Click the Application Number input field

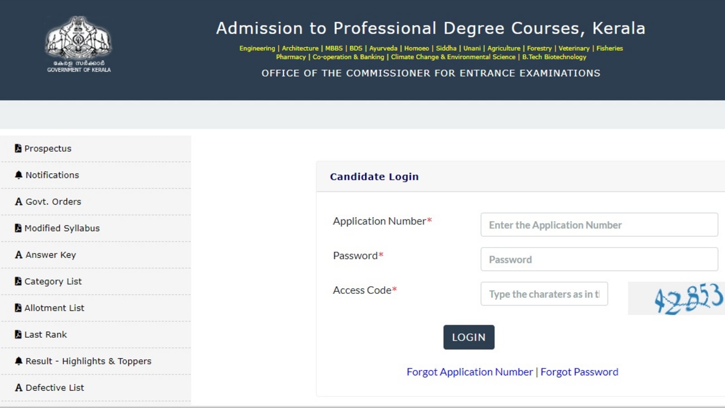(x=599, y=224)
